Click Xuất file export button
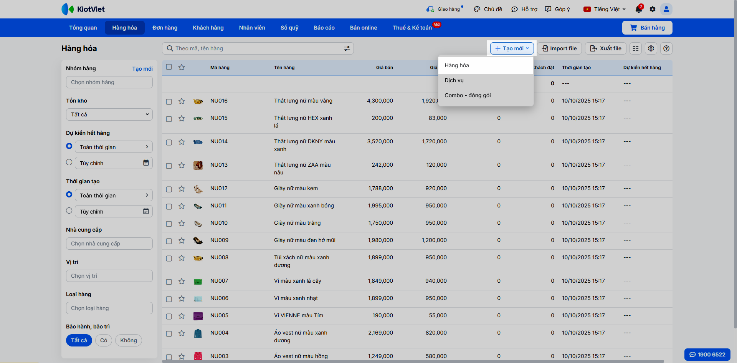 (606, 48)
